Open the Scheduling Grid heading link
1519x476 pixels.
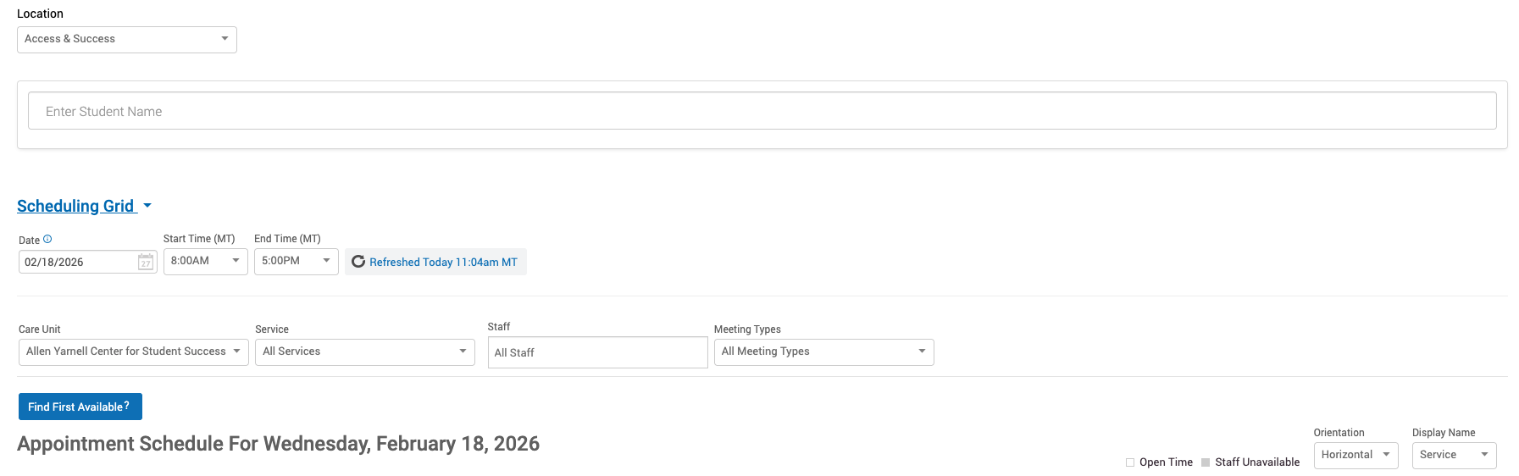point(76,206)
